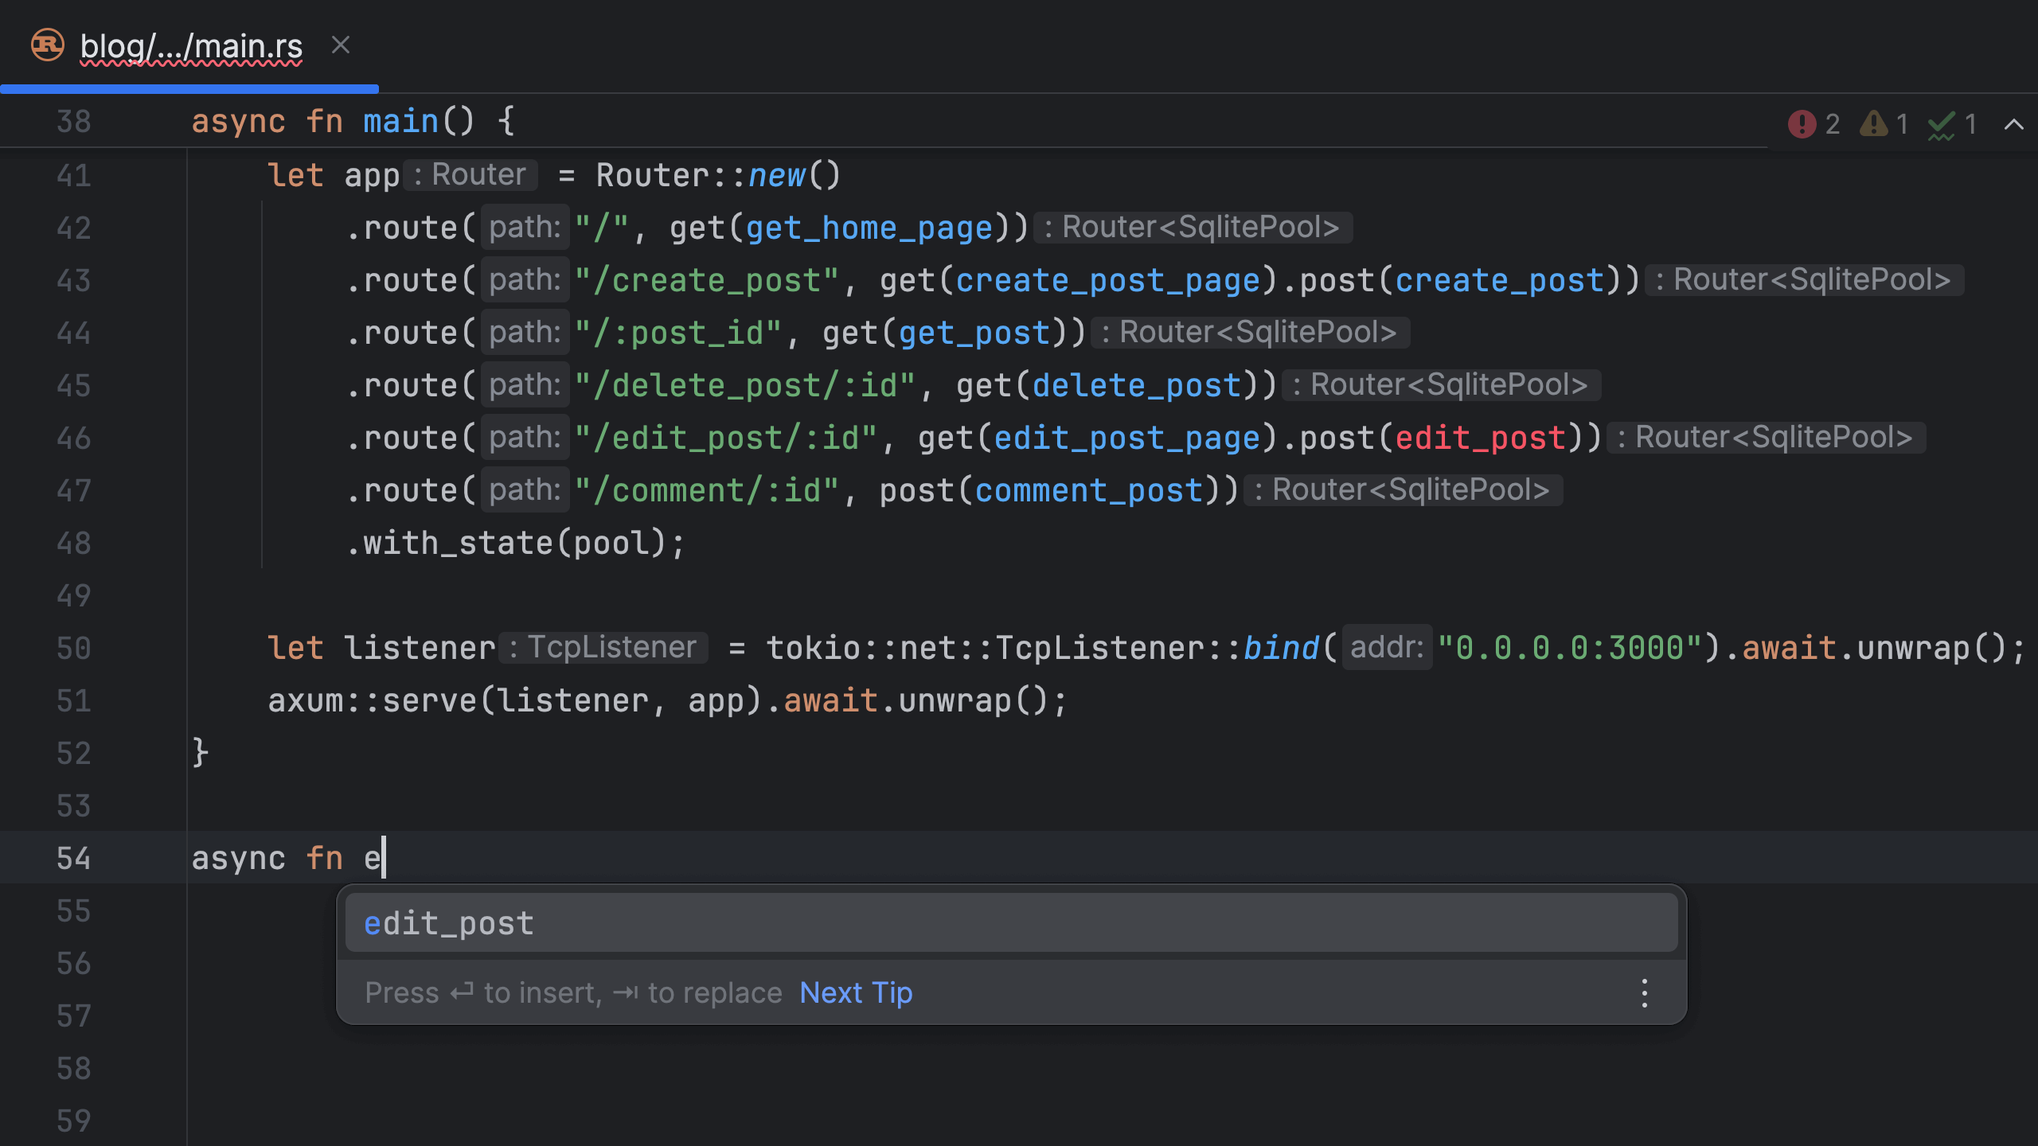The height and width of the screenshot is (1146, 2038).
Task: Select the blog/.../main.rs tab
Action: [191, 46]
